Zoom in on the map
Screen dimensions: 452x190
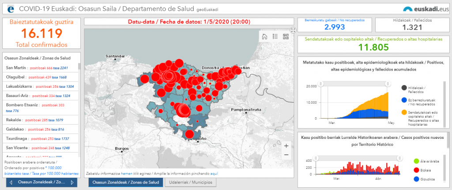286,146
